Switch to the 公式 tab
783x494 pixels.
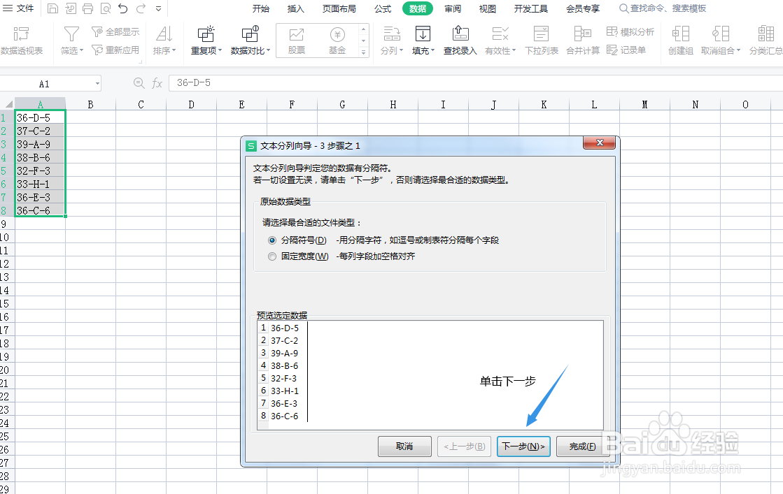click(x=383, y=8)
